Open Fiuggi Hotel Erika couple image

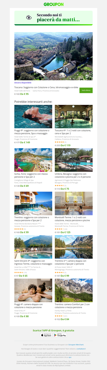33,290
